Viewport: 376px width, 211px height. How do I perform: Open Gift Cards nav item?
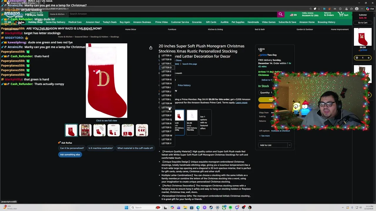(x=211, y=22)
